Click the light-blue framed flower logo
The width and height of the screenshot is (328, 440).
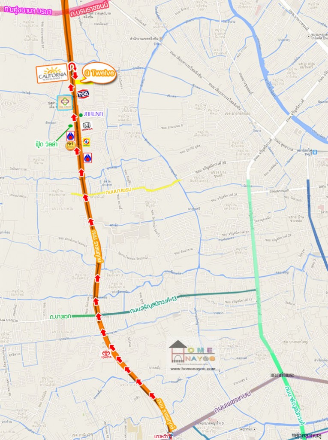65,102
